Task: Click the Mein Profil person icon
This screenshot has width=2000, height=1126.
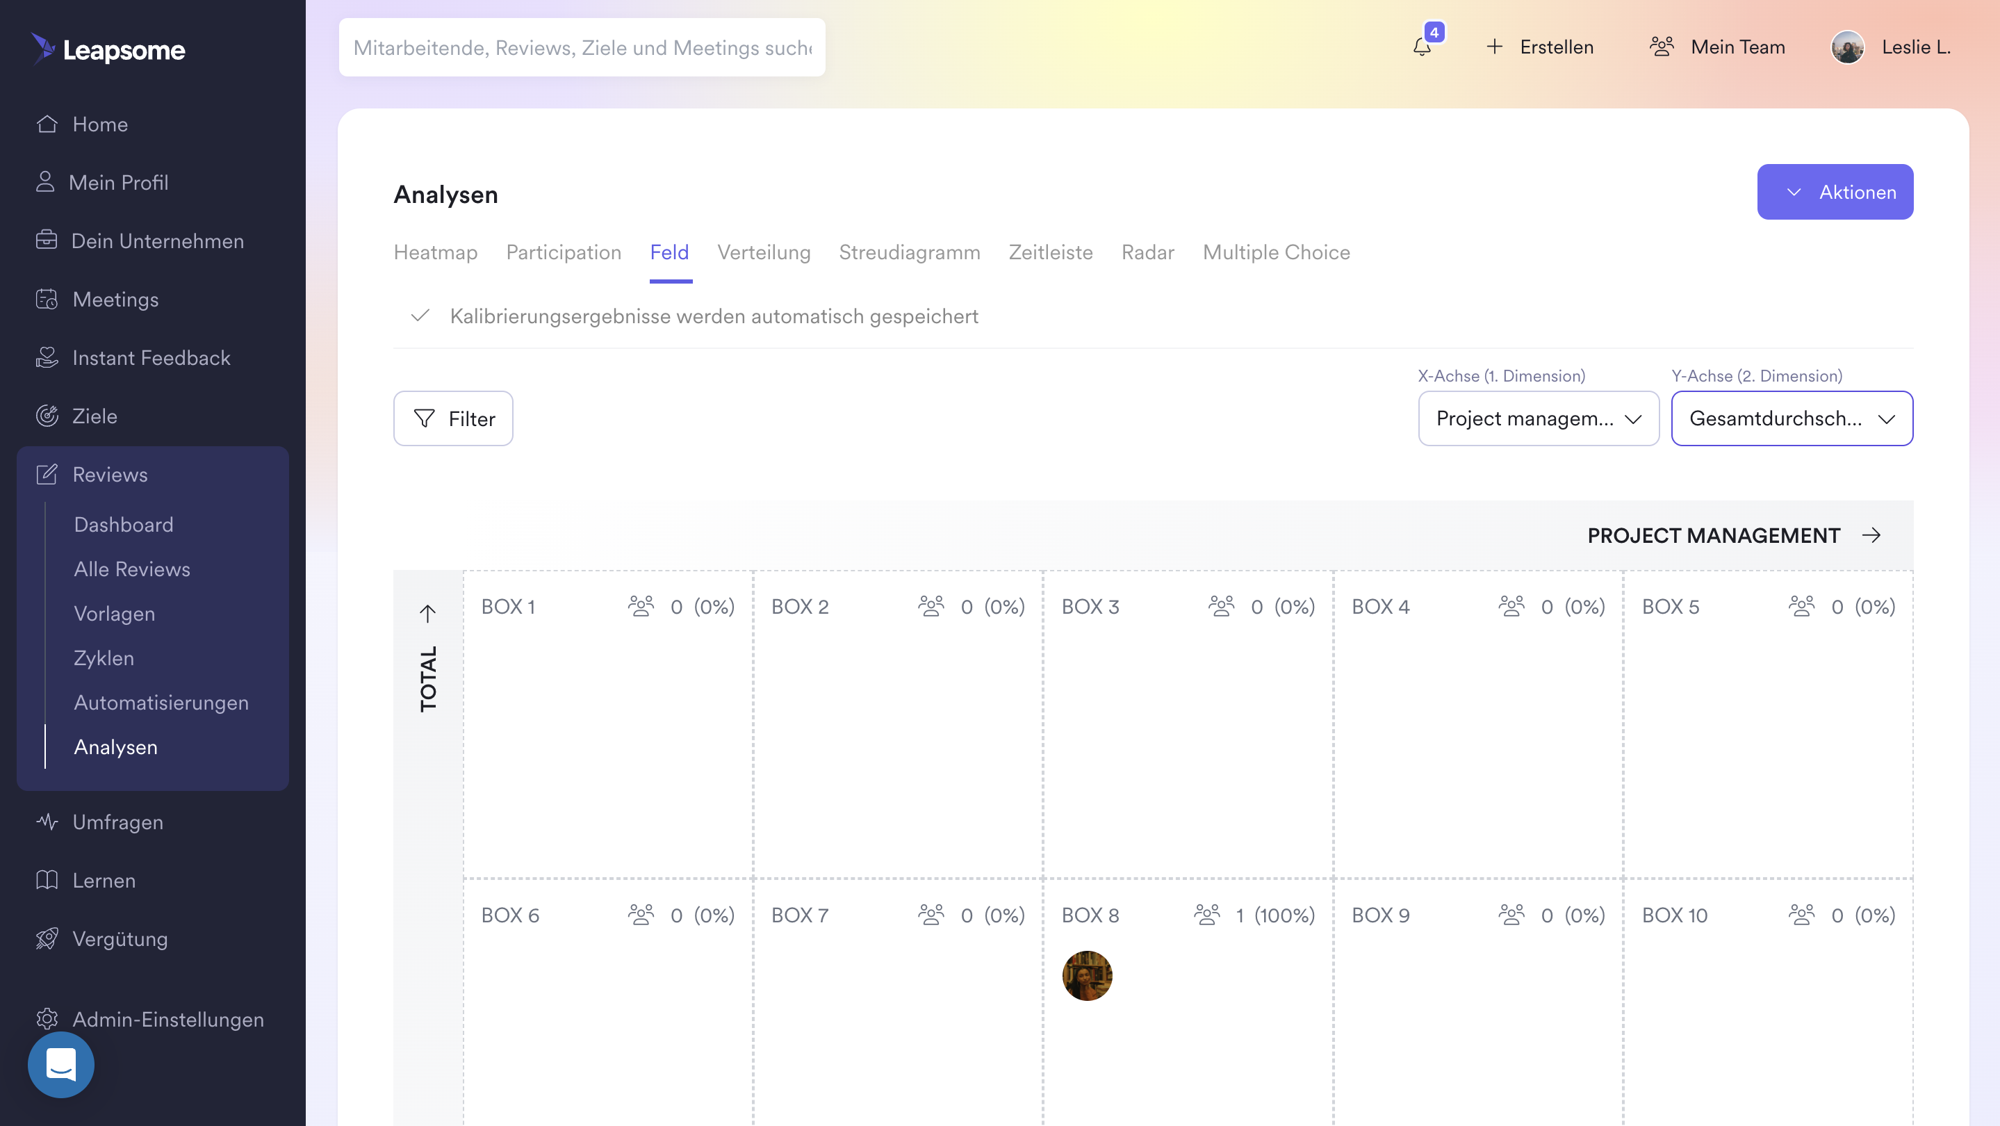Action: [45, 183]
